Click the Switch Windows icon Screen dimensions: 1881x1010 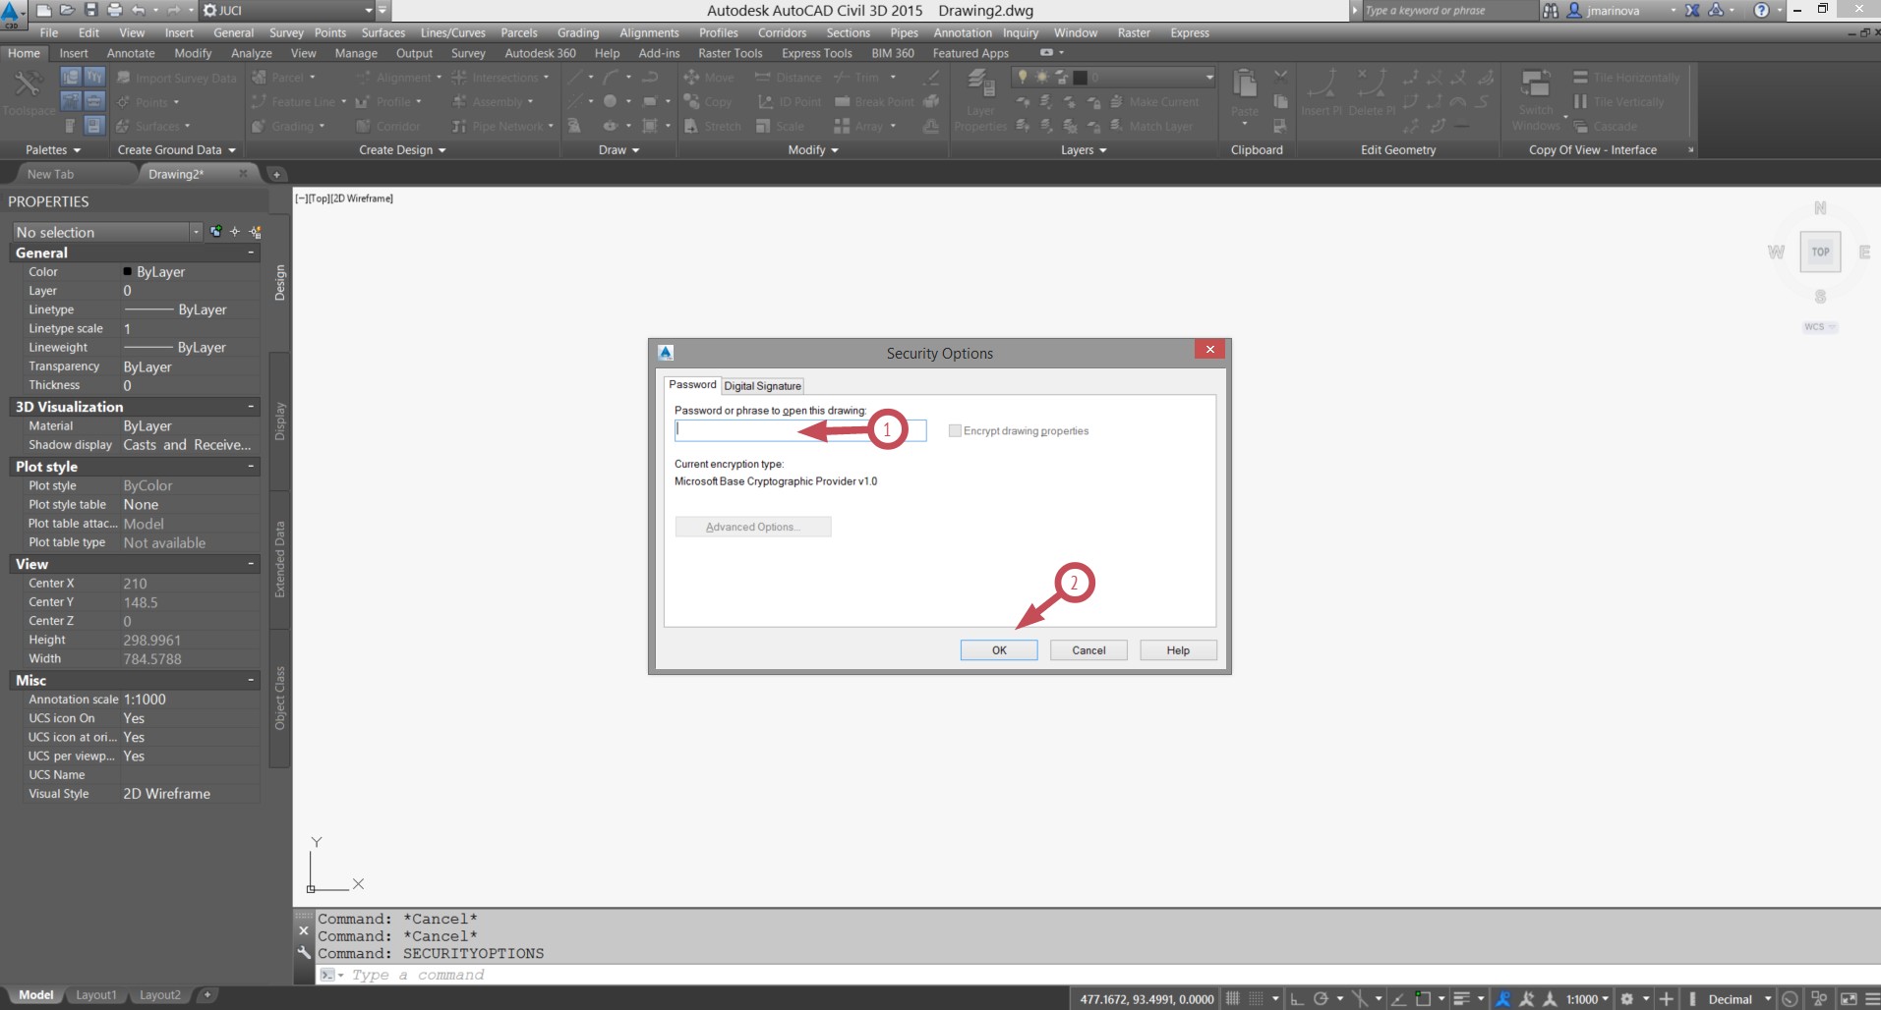coord(1535,84)
